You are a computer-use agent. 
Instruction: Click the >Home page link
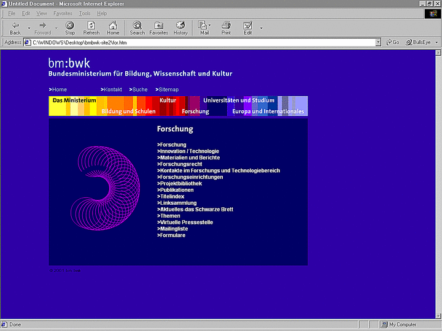tap(58, 89)
